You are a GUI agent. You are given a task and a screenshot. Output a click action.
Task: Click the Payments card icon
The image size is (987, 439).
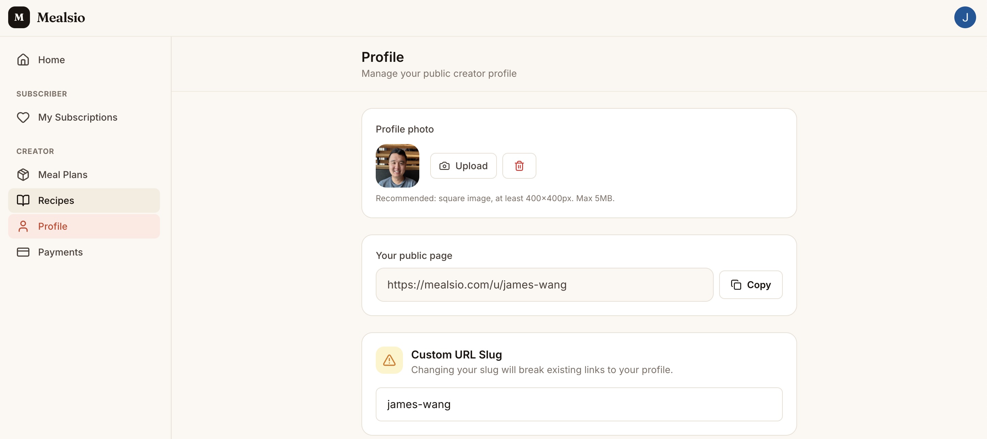click(x=23, y=252)
